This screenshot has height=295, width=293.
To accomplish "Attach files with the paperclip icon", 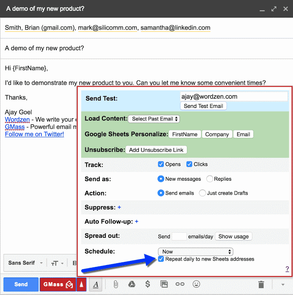I will pos(116,284).
